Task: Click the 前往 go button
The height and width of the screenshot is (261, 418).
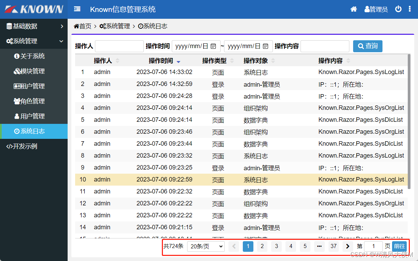Action: pyautogui.click(x=399, y=246)
